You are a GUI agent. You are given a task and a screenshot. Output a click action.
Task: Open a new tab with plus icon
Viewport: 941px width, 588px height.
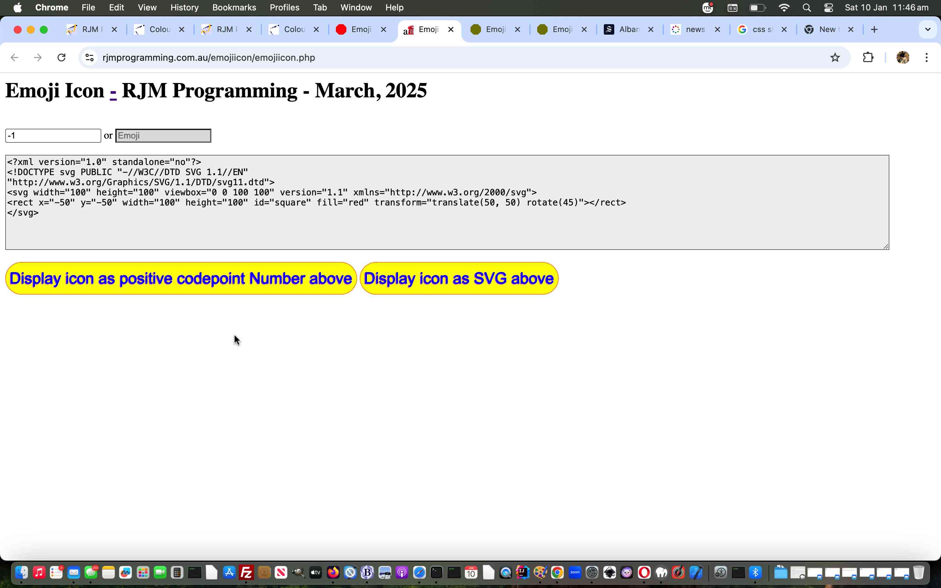pos(874,29)
